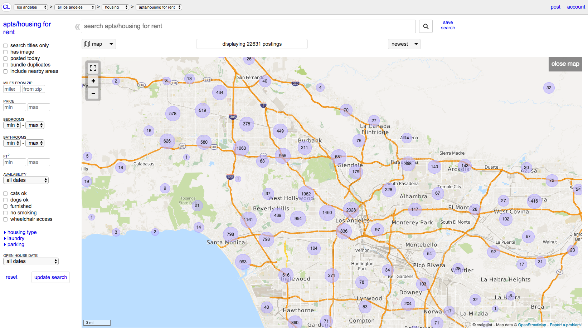The height and width of the screenshot is (328, 588).
Task: Open the 'newest' sort dropdown
Action: [404, 44]
